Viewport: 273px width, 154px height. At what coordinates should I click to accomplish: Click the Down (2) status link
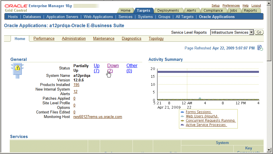point(113,68)
